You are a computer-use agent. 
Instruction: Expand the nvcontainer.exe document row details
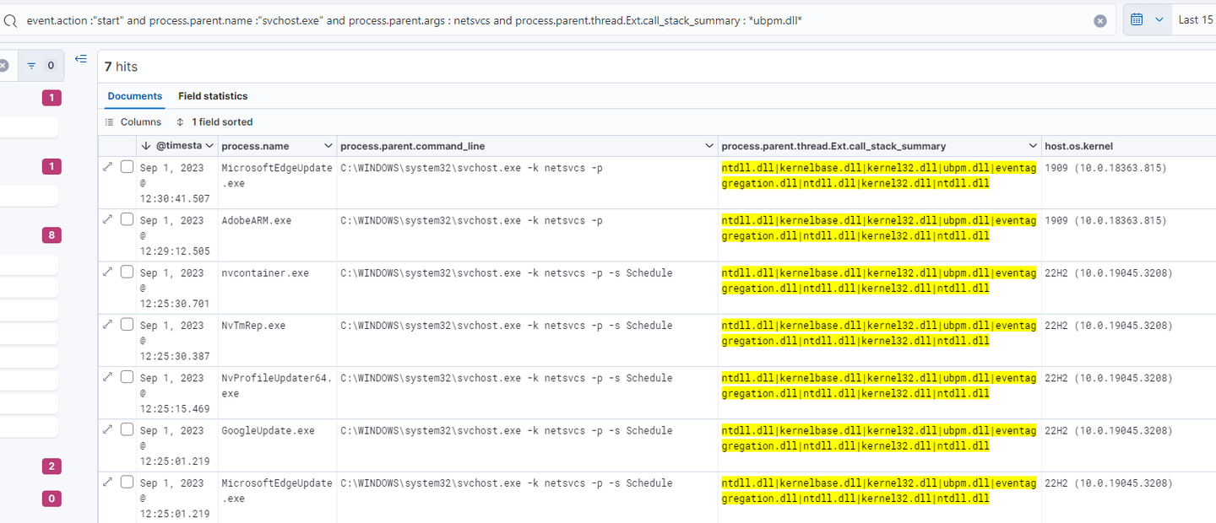(107, 272)
